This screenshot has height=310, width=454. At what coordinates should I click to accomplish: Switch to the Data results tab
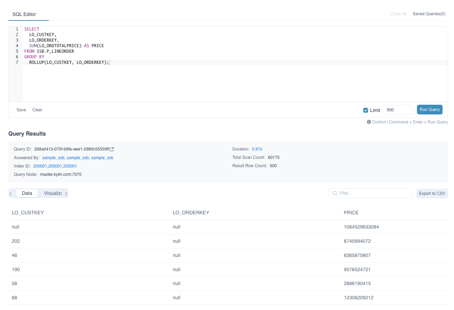click(x=27, y=193)
